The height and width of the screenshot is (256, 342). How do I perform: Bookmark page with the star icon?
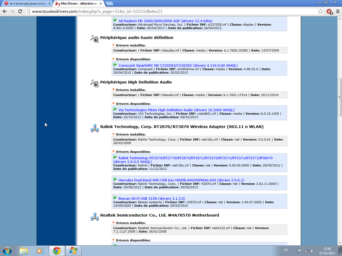pos(320,11)
